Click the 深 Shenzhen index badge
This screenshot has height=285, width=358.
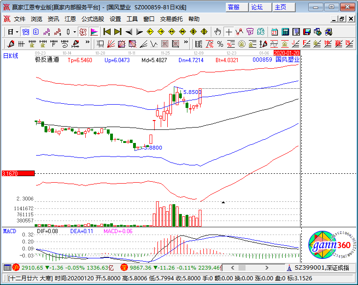pyautogui.click(x=124, y=267)
